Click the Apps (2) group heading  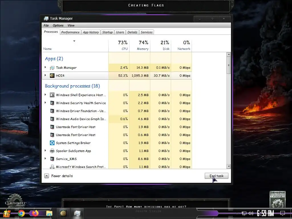click(54, 59)
